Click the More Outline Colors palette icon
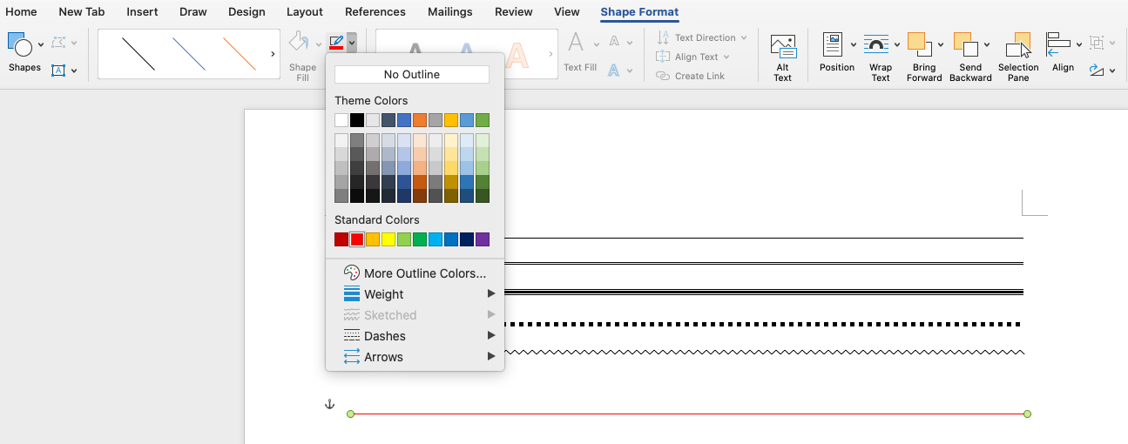 [x=352, y=273]
